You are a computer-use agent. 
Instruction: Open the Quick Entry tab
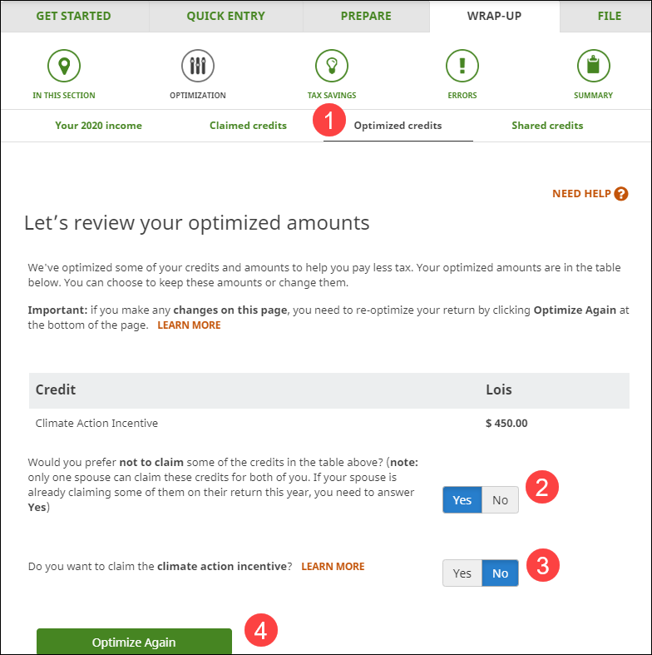(226, 16)
